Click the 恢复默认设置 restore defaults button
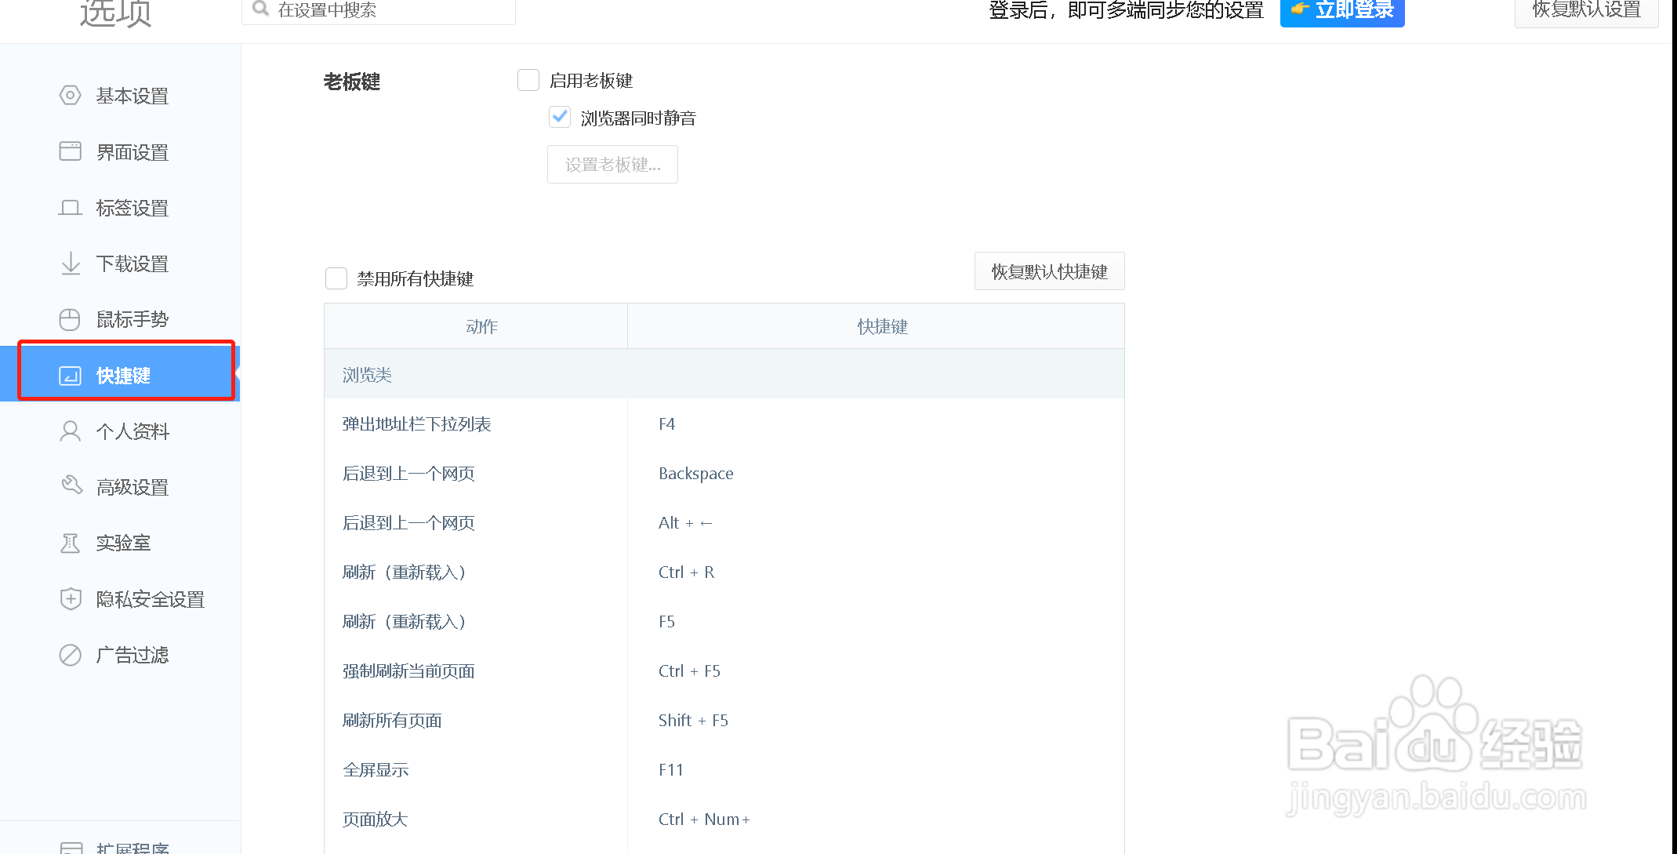1677x854 pixels. tap(1586, 11)
